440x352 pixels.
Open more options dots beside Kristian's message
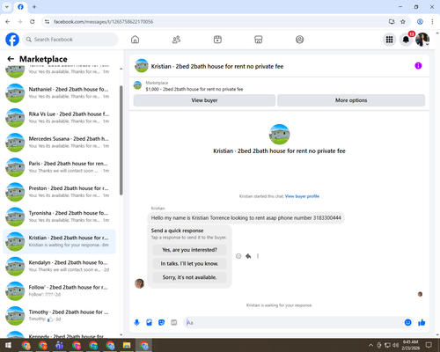(258, 256)
